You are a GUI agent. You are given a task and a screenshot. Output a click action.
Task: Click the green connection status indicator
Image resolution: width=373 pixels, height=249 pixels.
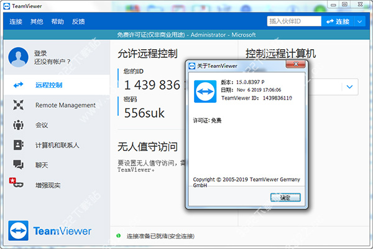[119, 236]
